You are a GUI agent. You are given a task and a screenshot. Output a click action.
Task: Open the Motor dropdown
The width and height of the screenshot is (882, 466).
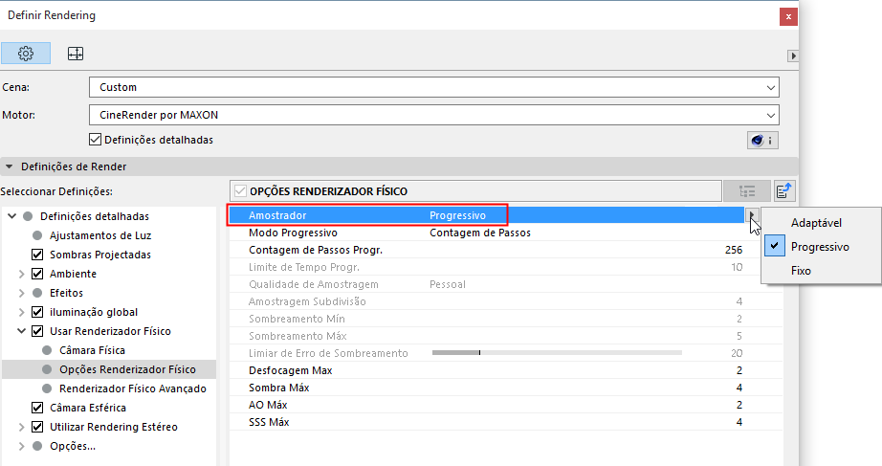[434, 115]
